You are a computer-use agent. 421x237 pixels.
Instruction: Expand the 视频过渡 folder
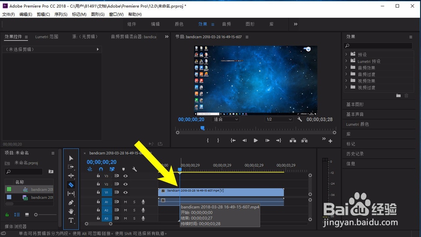pos(346,88)
